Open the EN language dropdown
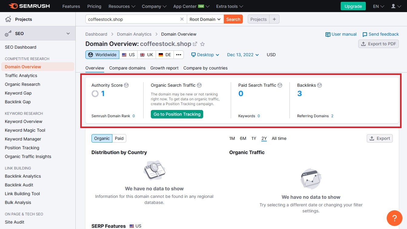This screenshot has width=407, height=229. tap(379, 6)
